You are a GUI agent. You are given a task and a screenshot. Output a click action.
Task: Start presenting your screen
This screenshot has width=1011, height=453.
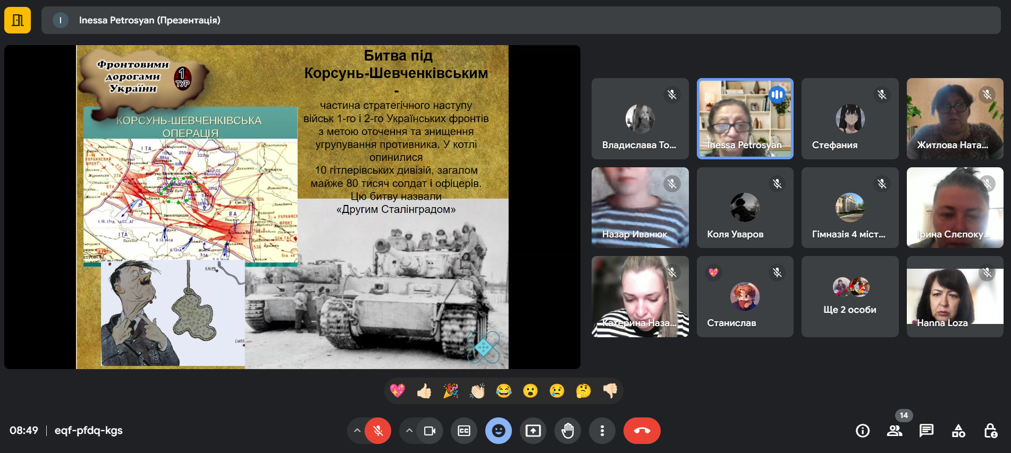[x=533, y=431]
